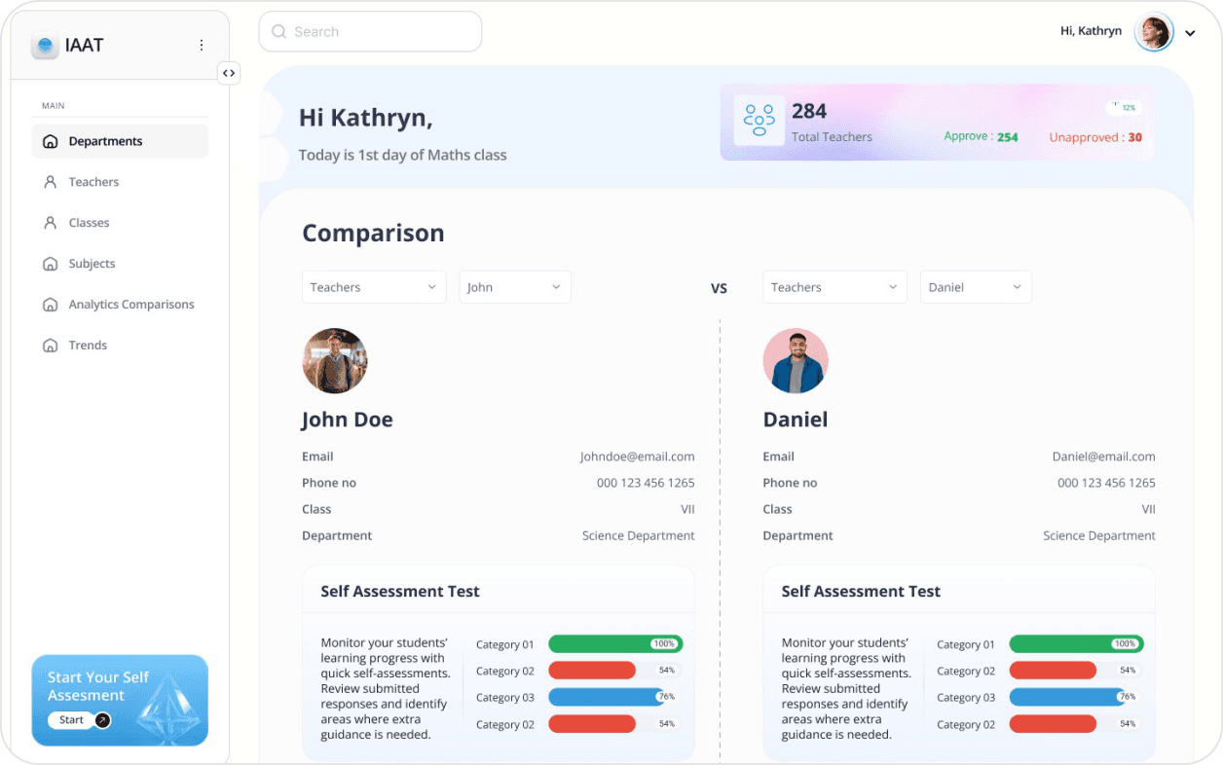Click the Trends sidebar icon
This screenshot has width=1223, height=765.
pyautogui.click(x=51, y=346)
